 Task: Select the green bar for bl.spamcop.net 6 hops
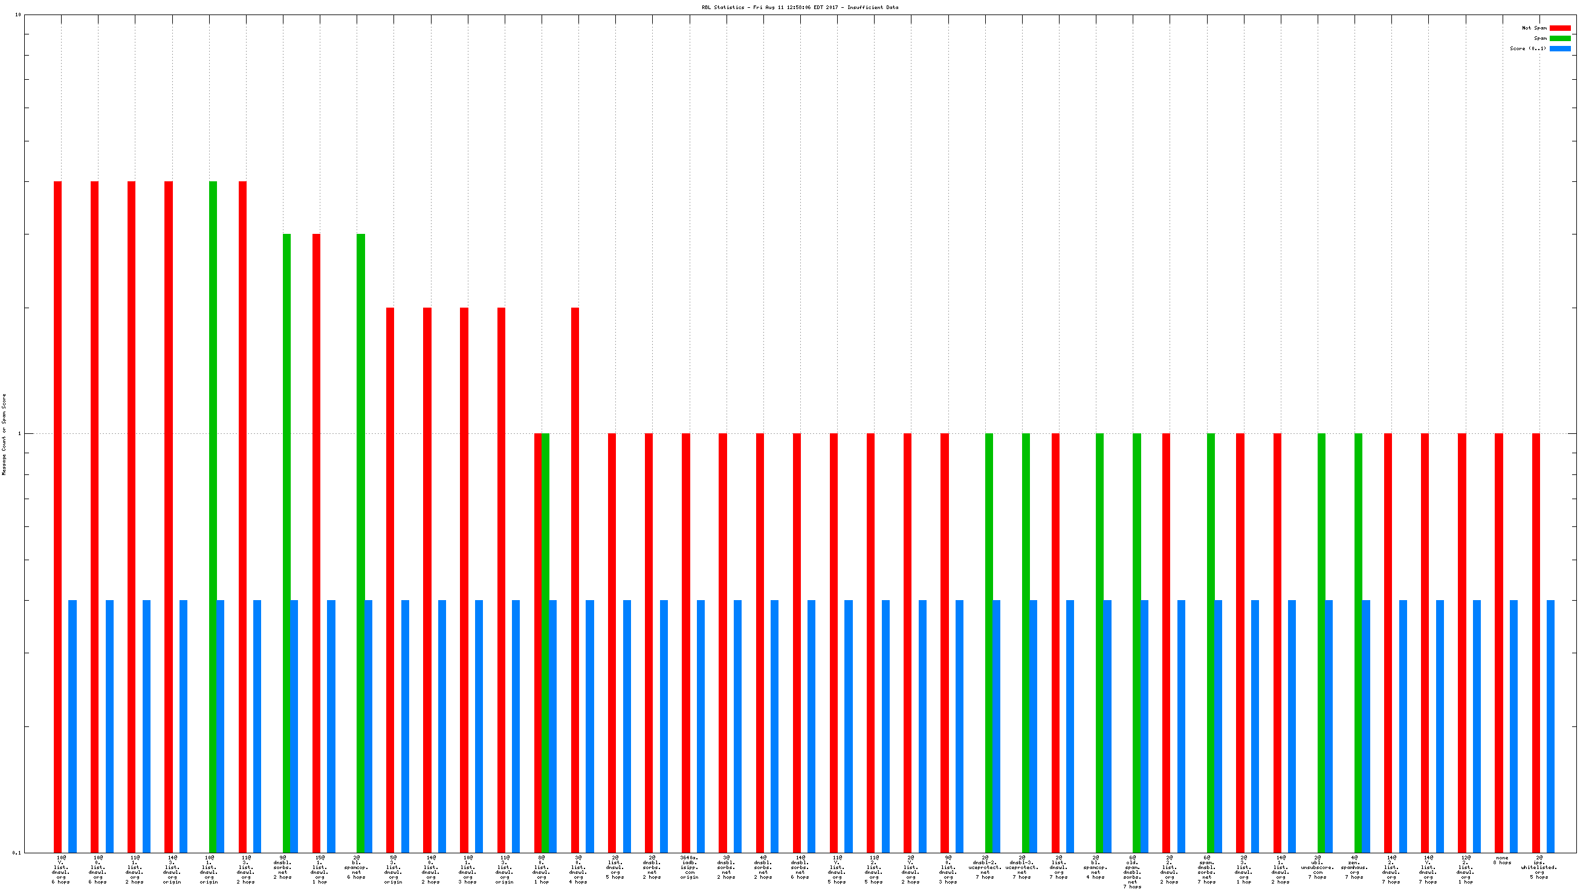[360, 541]
